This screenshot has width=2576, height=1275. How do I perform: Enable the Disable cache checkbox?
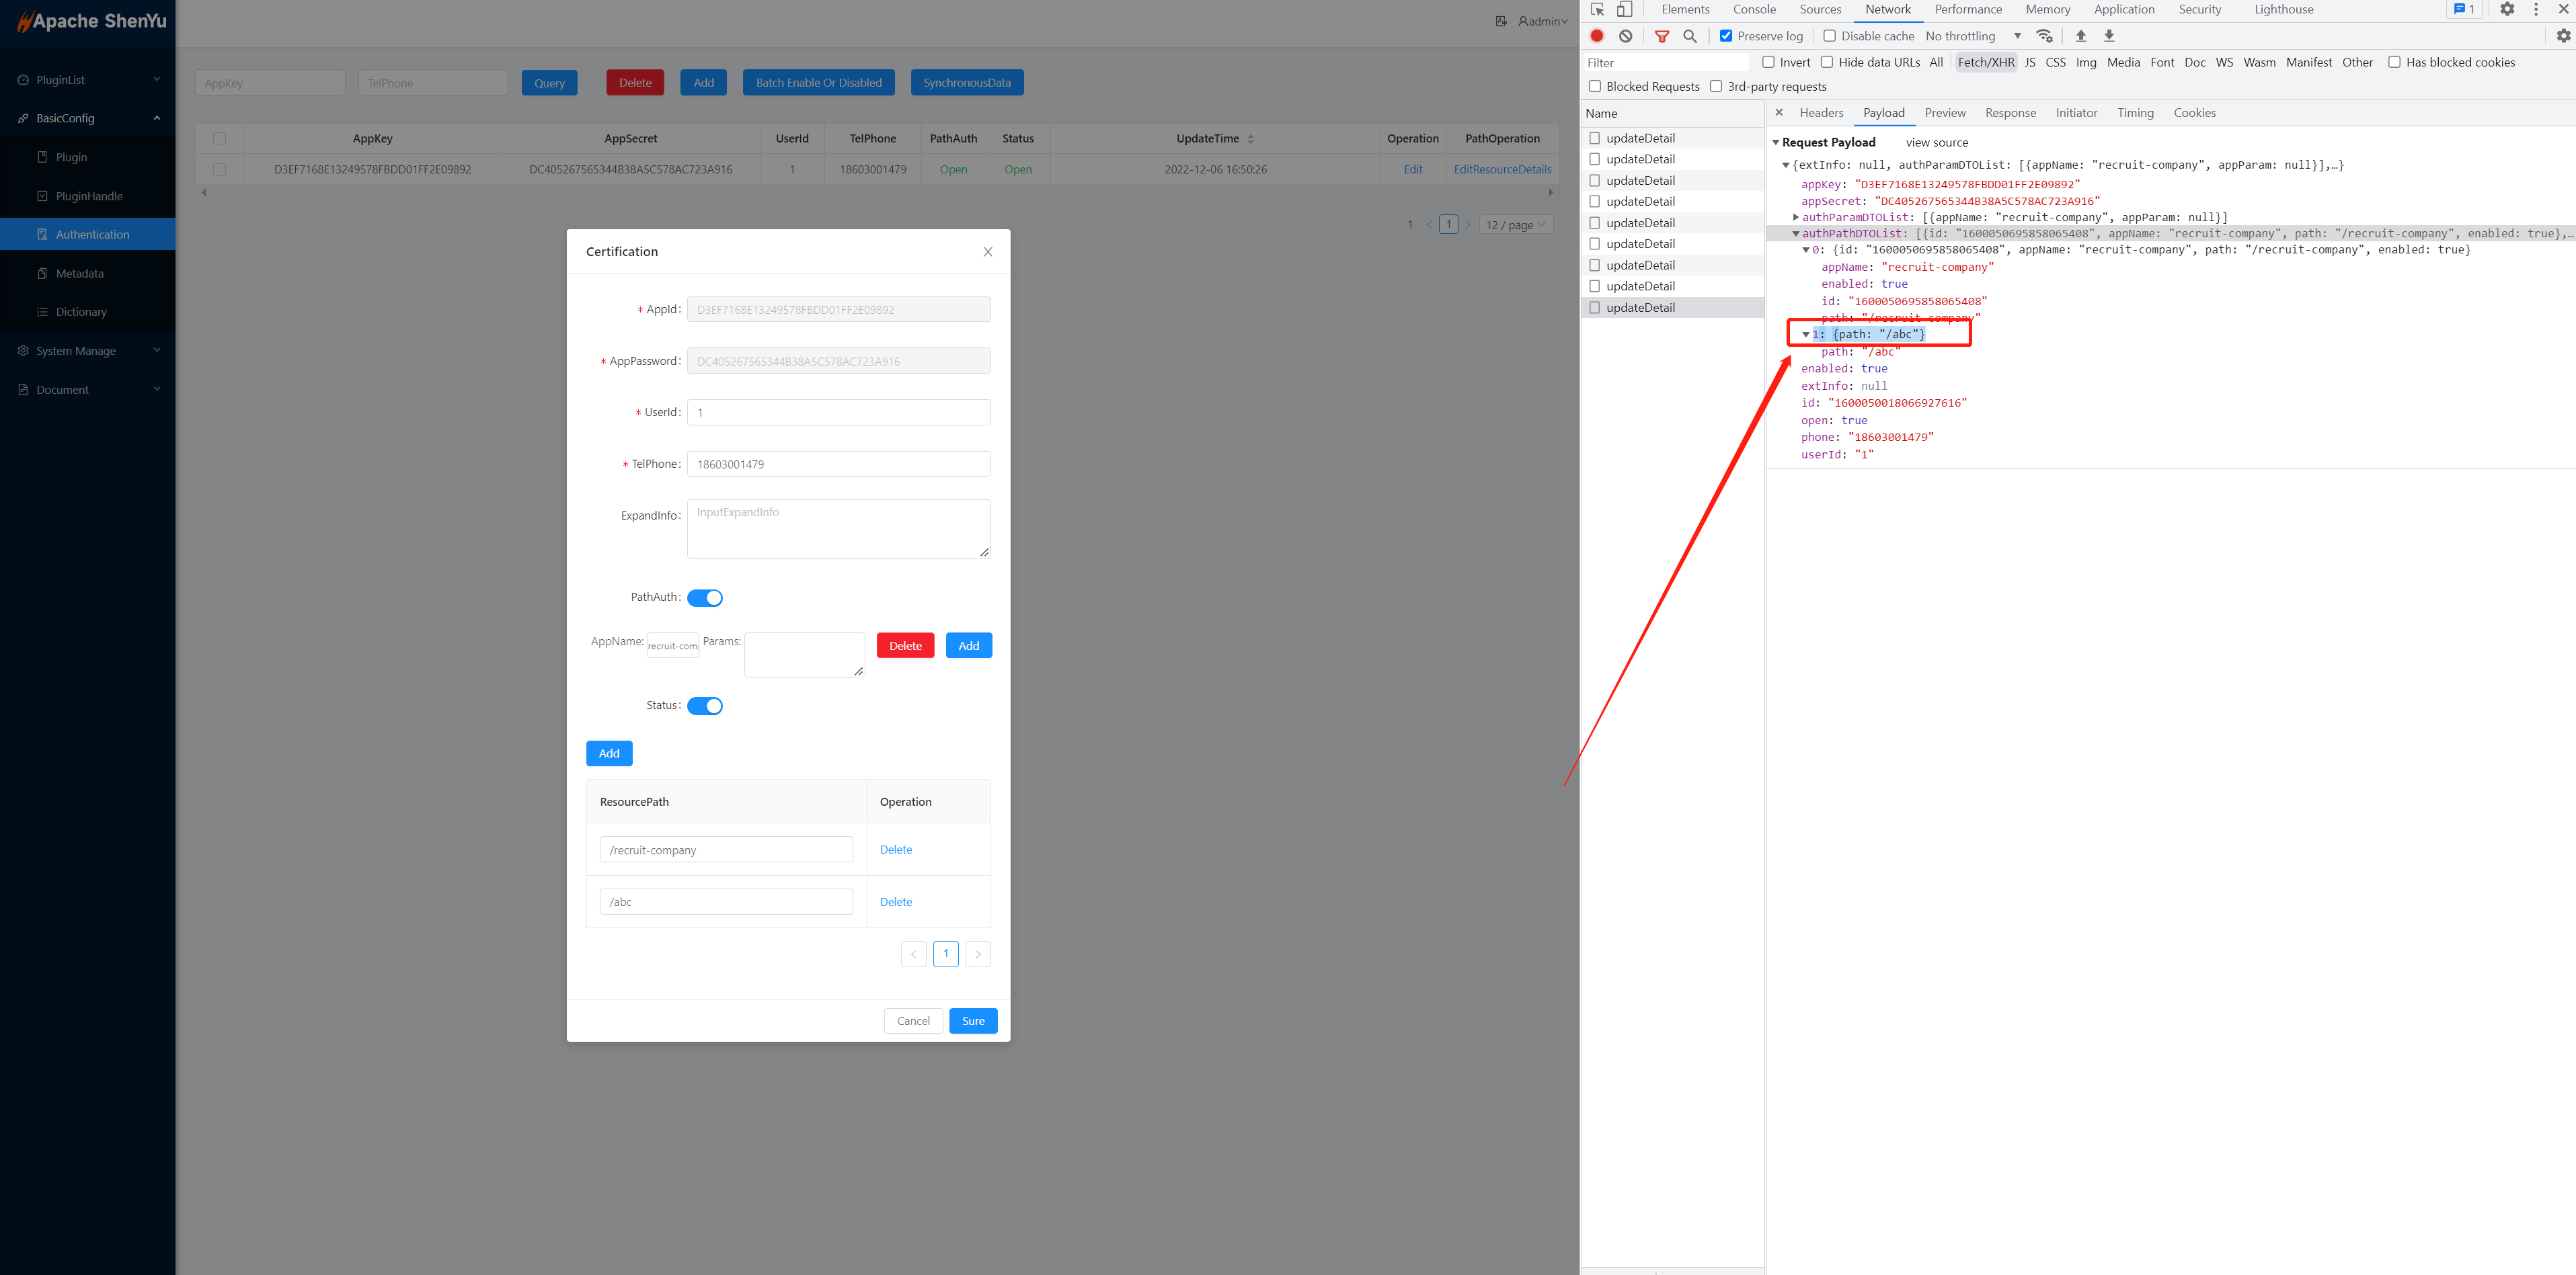coord(1829,36)
